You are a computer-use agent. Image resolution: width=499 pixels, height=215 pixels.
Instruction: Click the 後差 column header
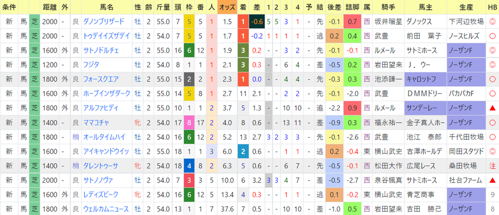click(x=334, y=7)
